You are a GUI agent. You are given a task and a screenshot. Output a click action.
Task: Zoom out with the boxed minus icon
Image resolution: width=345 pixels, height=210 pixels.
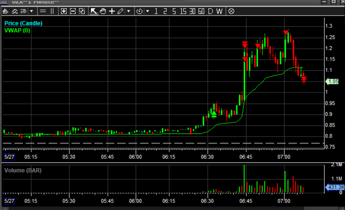click(73, 11)
